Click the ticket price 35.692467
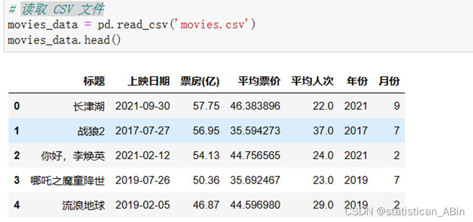Screen dimensions: 473x222 point(255,180)
